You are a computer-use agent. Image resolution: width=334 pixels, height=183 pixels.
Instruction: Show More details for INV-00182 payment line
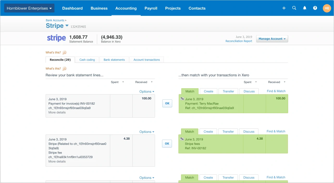click(x=57, y=112)
